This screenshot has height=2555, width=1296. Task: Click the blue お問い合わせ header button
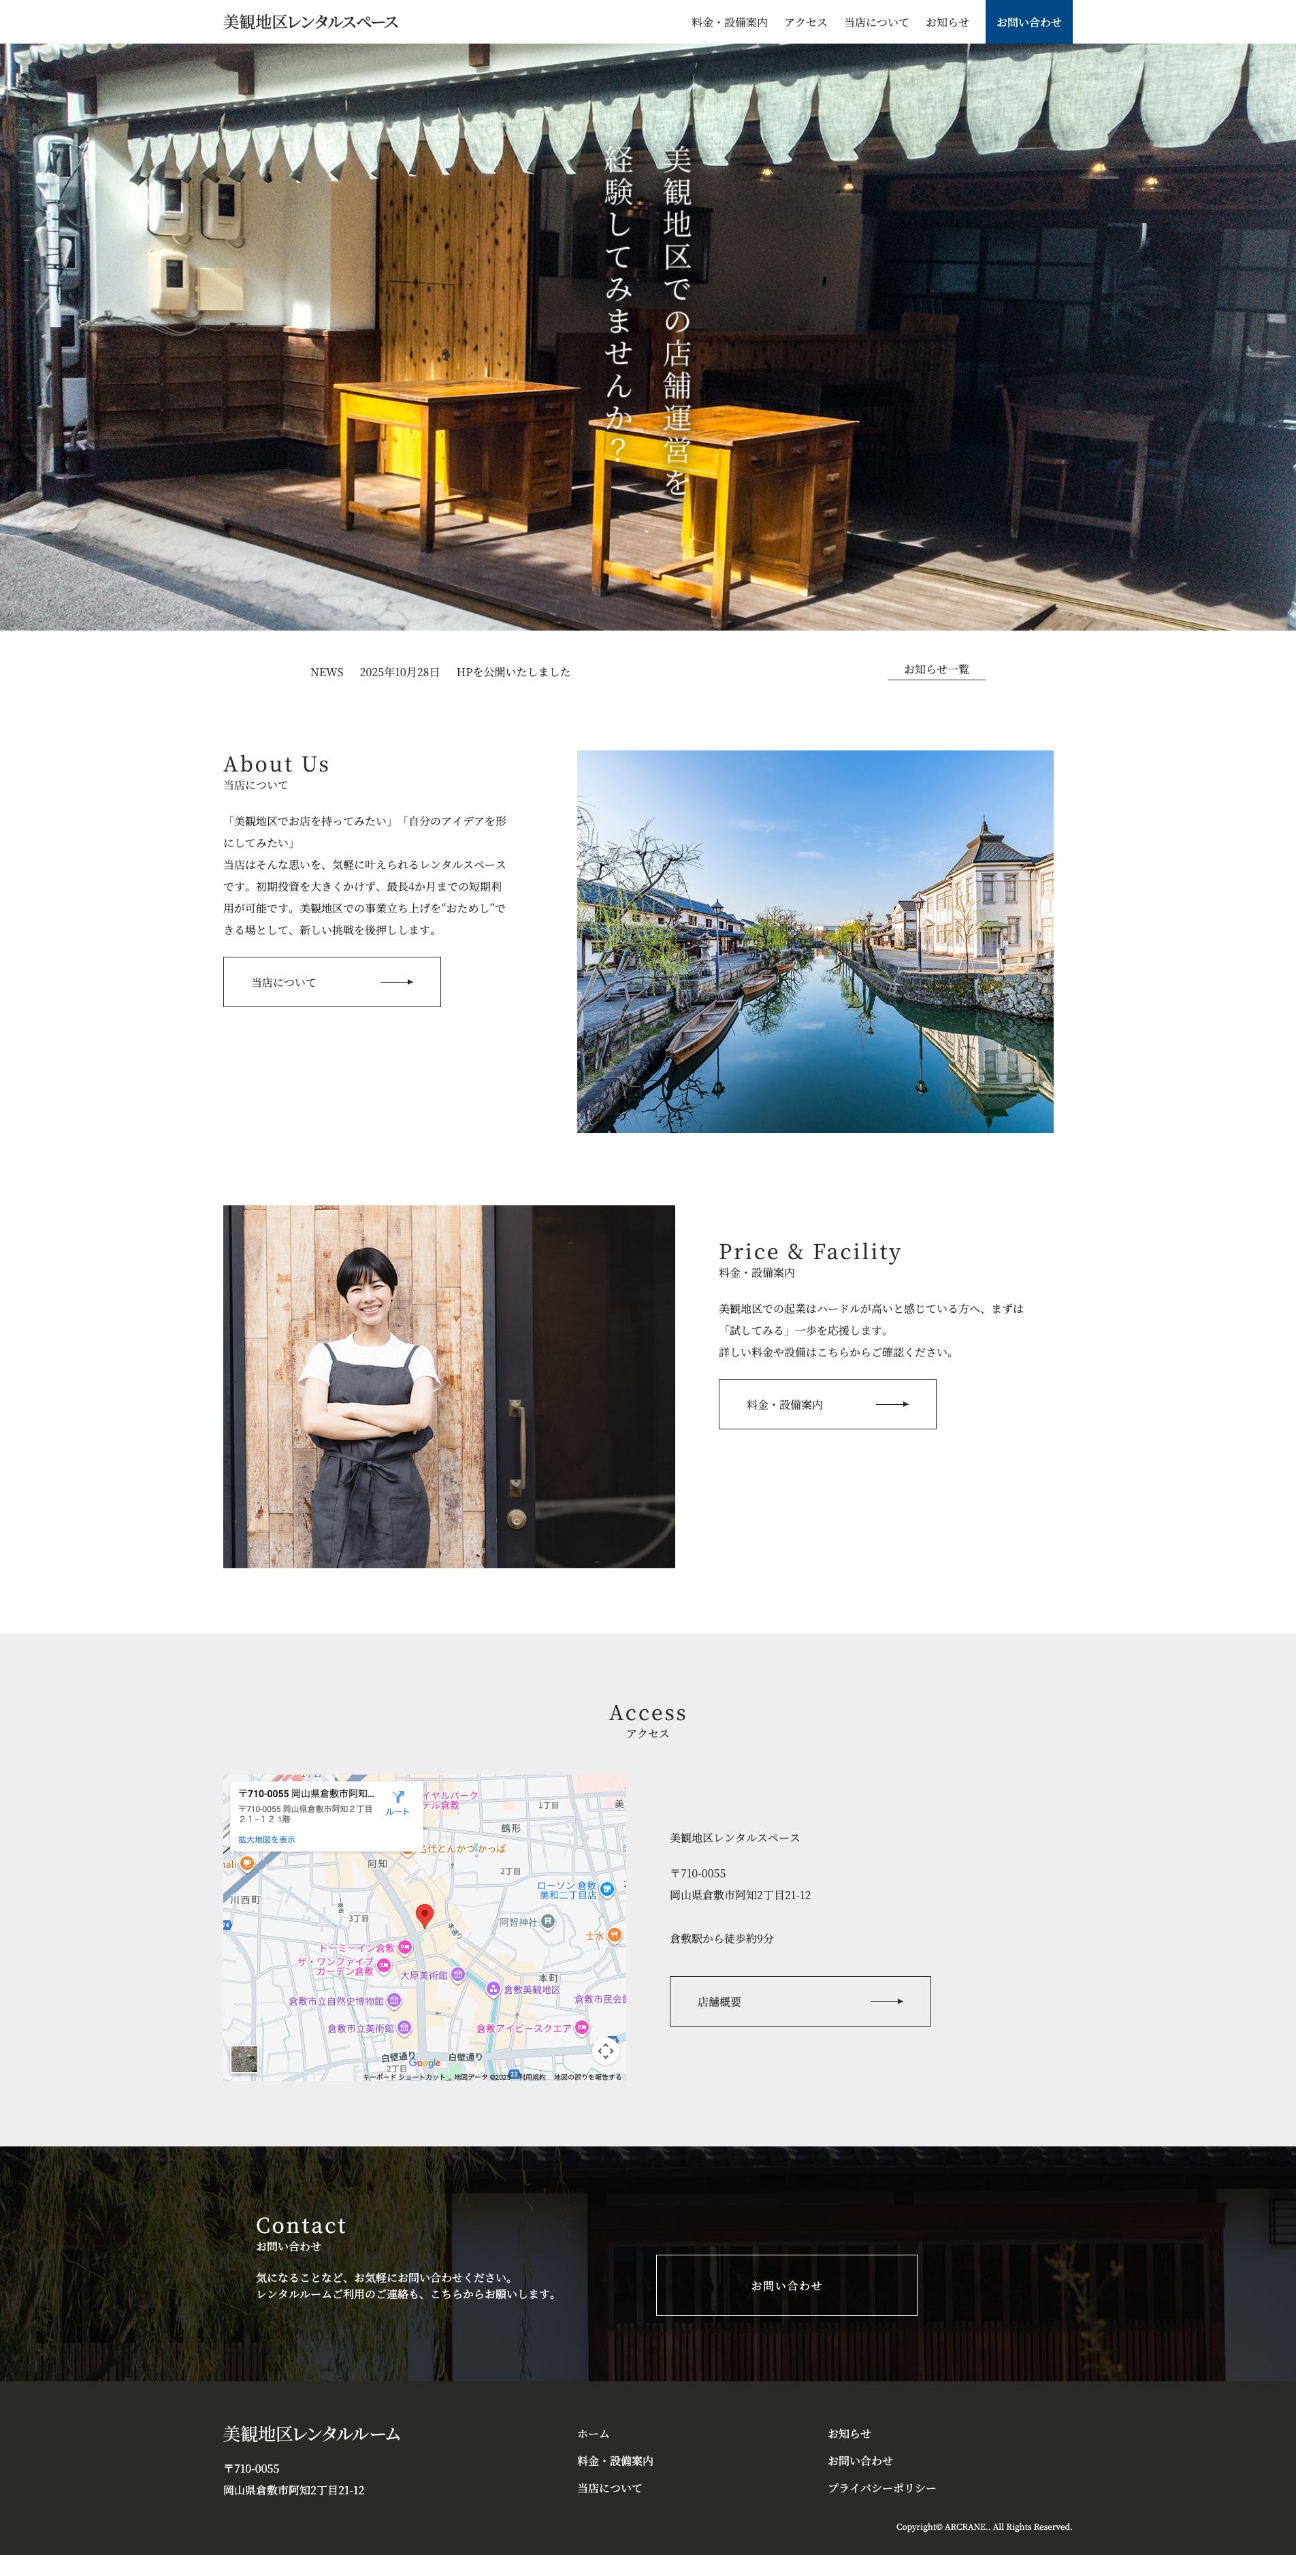pos(1028,22)
